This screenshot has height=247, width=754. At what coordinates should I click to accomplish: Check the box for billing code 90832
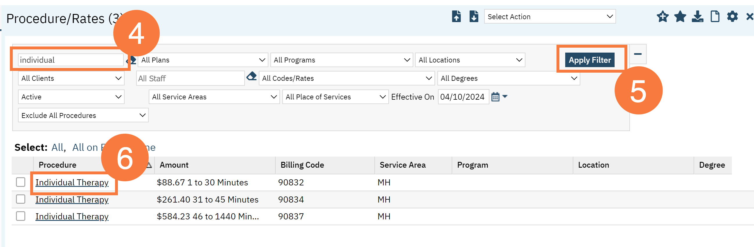point(21,182)
